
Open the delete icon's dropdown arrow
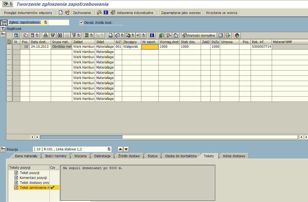pos(37,35)
